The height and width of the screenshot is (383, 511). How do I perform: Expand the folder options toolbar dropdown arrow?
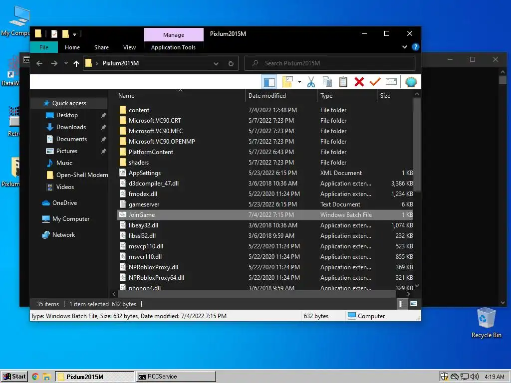coord(299,82)
